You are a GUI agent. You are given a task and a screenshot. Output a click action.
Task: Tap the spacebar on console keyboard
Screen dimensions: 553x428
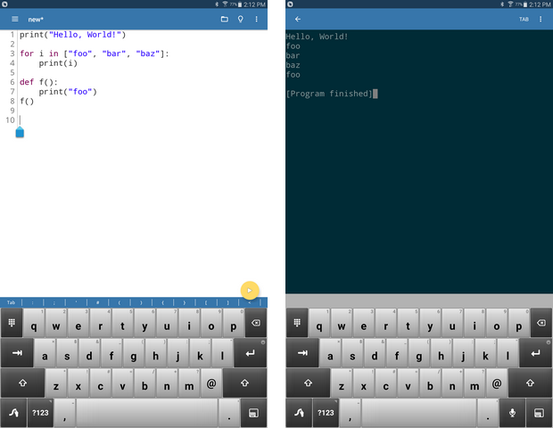(418, 413)
